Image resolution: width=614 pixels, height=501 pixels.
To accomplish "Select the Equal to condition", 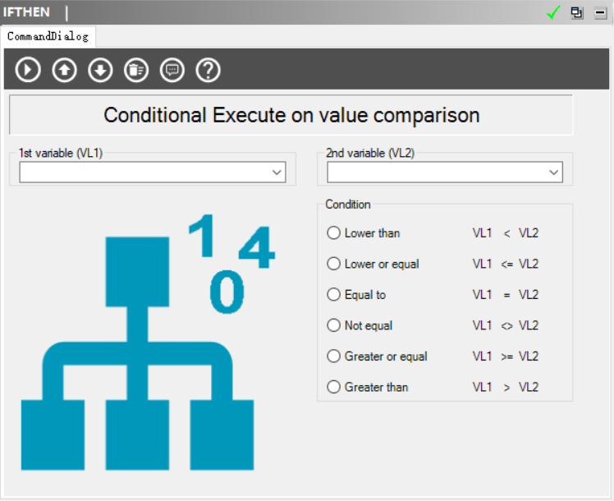I will point(334,295).
